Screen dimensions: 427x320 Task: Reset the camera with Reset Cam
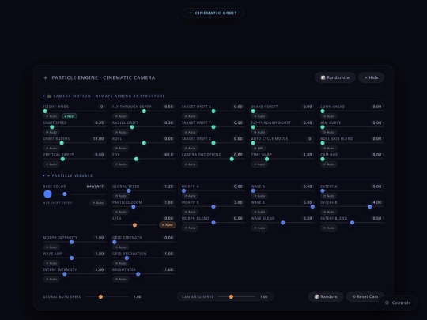point(365,296)
